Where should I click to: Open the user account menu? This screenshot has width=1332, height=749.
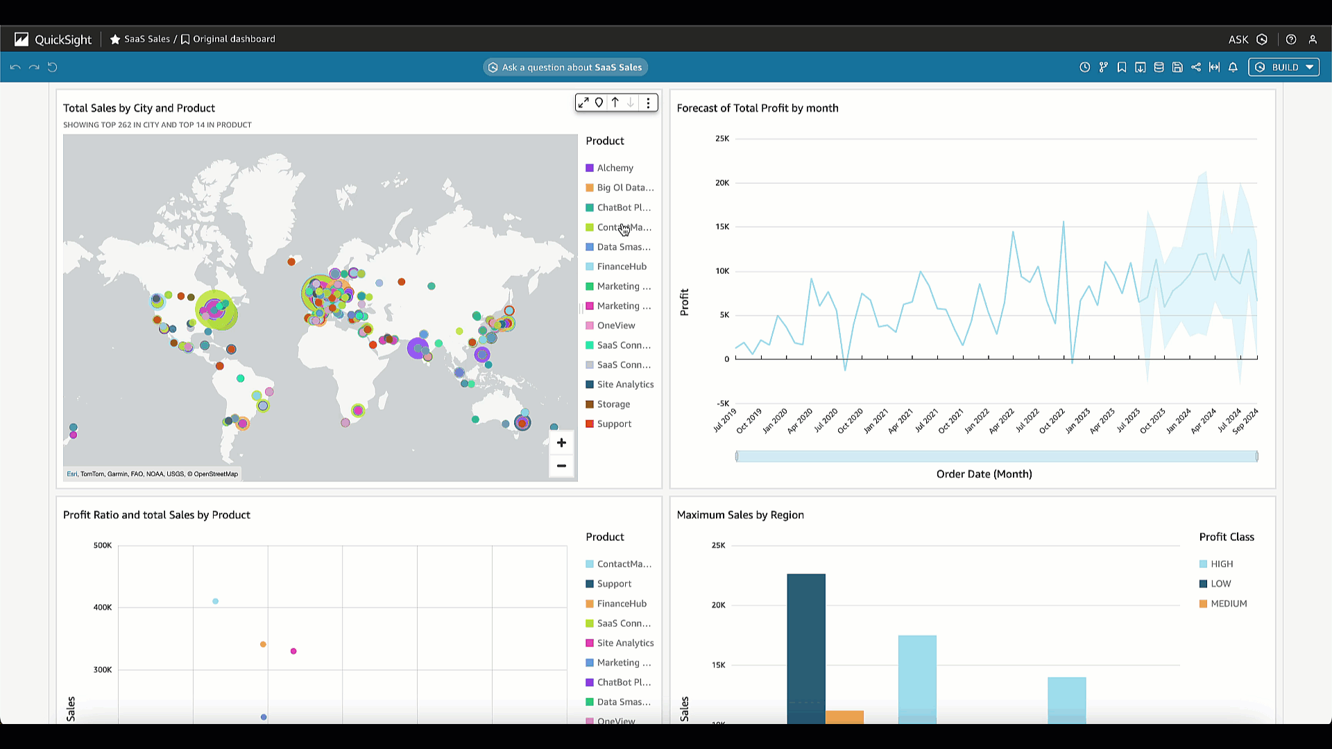pyautogui.click(x=1313, y=40)
